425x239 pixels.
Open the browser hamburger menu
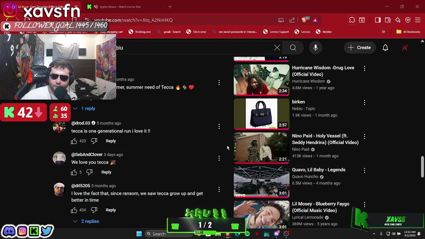click(x=418, y=20)
